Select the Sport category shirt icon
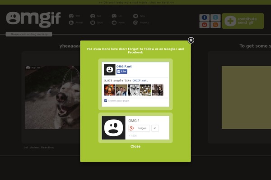The image size is (271, 180). pos(93,22)
